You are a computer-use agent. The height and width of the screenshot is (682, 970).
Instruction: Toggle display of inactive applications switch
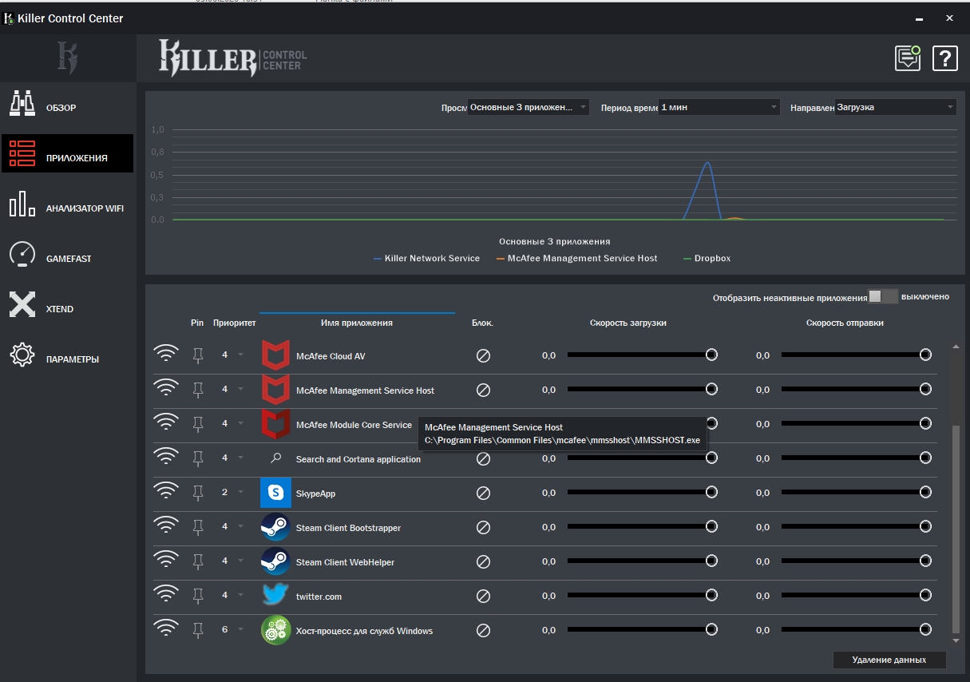[882, 296]
